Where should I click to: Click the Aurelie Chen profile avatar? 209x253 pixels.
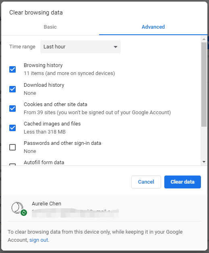pos(17,208)
